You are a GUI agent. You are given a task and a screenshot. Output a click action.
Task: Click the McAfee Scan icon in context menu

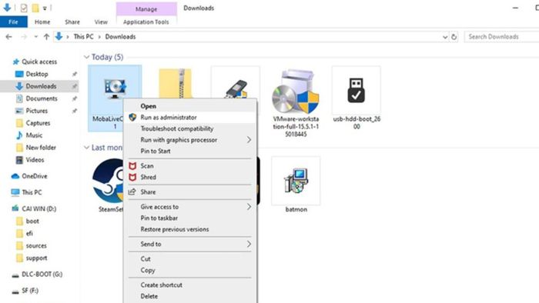132,166
